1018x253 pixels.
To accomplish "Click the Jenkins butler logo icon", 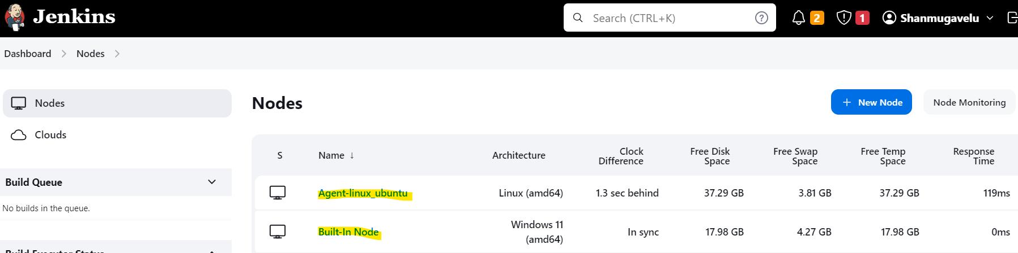I will click(x=14, y=17).
